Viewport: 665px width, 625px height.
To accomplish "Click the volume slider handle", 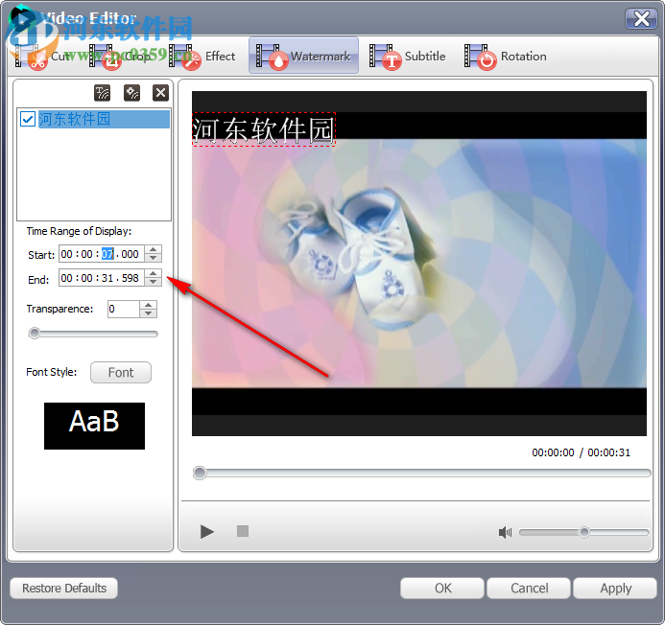I will point(584,532).
